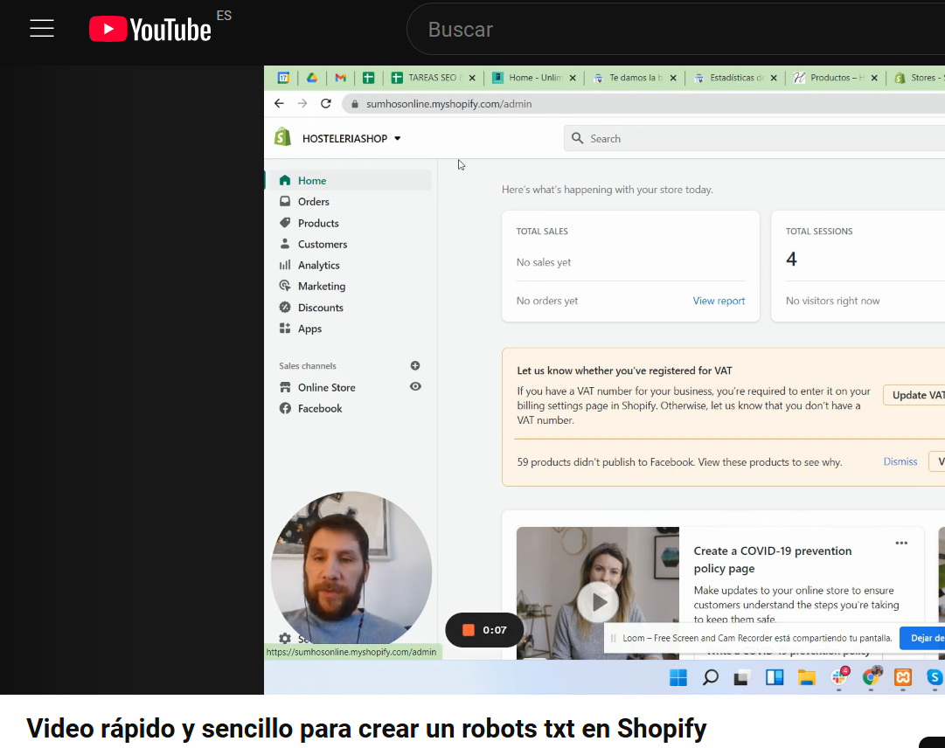
Task: Open the Gmail pinned tab
Action: (x=341, y=78)
